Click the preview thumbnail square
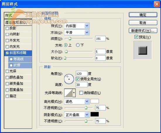This screenshot has width=161, height=133. [143, 50]
